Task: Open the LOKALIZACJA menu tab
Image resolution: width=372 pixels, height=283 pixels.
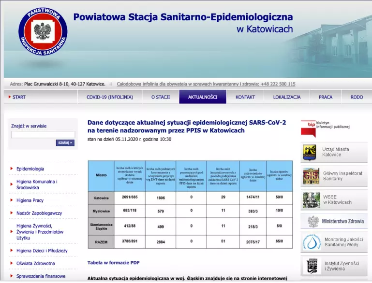Action: [x=287, y=97]
